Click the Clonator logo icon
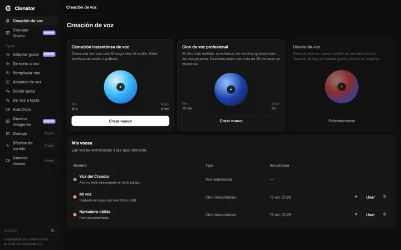This screenshot has width=401, height=250. click(8, 8)
